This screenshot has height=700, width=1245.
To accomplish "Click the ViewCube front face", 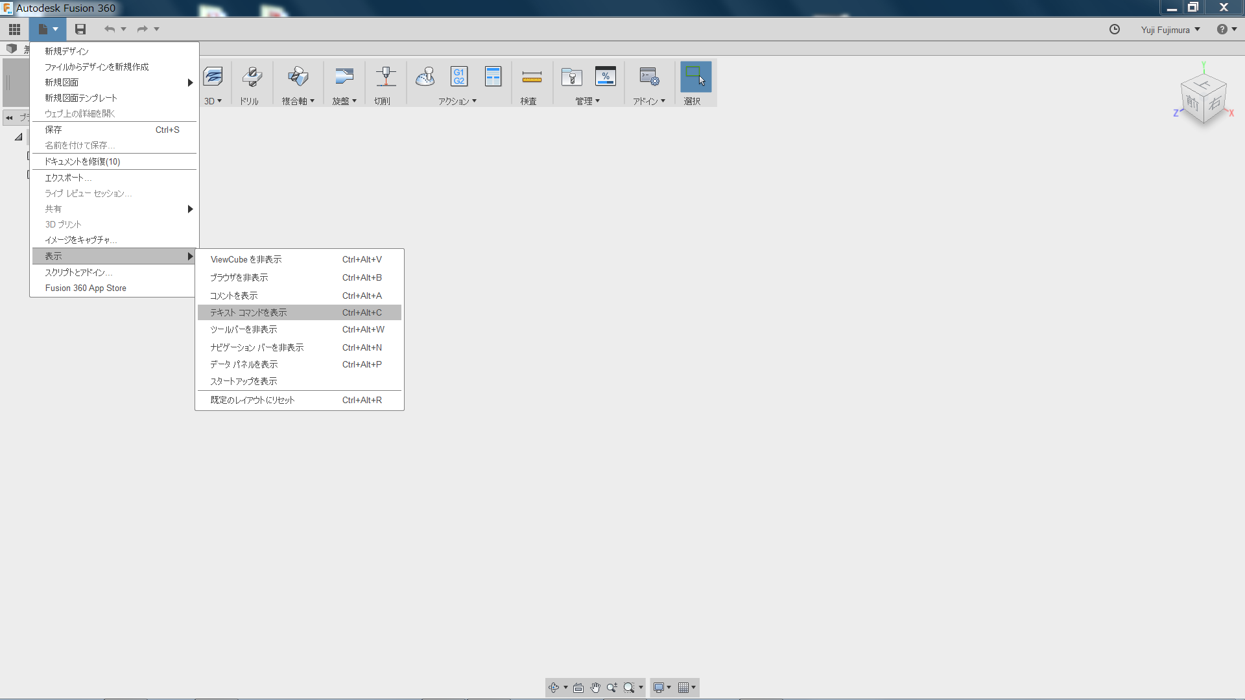I will tap(1192, 102).
